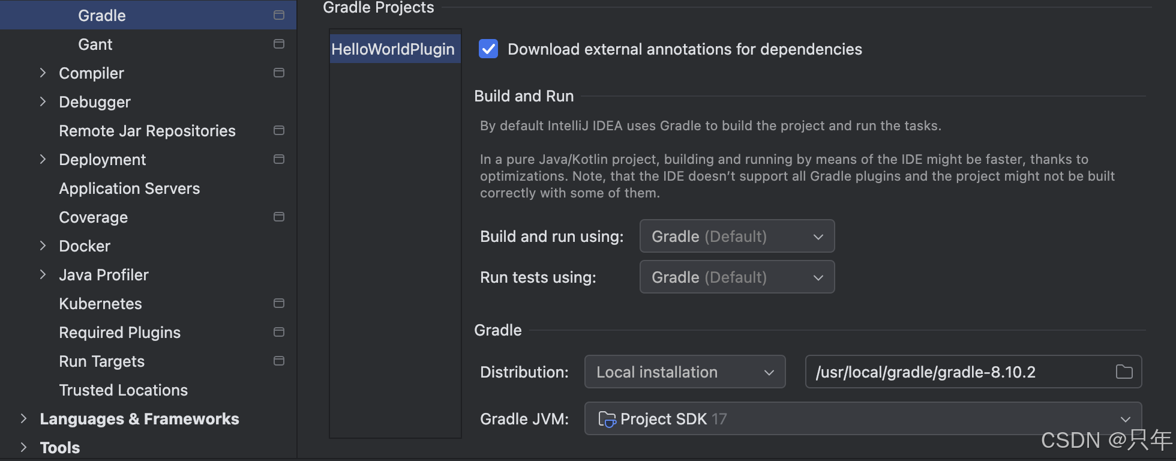Expand the Java Profiler tree node

point(43,274)
